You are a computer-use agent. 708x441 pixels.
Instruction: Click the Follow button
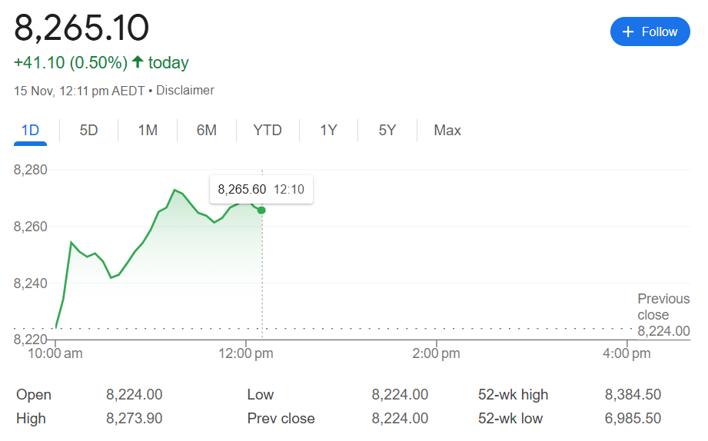click(x=650, y=31)
